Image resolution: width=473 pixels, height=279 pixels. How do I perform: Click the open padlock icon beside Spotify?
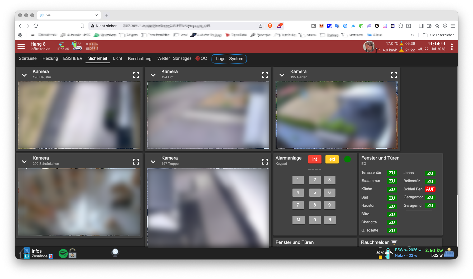coord(73,253)
